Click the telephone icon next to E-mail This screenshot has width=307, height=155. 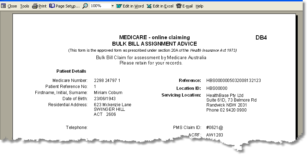tap(179, 6)
